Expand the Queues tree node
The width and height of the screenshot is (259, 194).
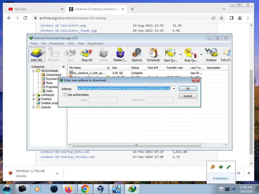[34, 107]
